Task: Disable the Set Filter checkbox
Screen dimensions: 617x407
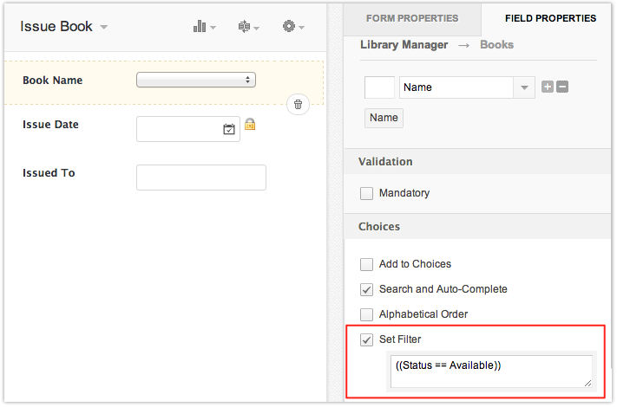Action: pos(367,339)
